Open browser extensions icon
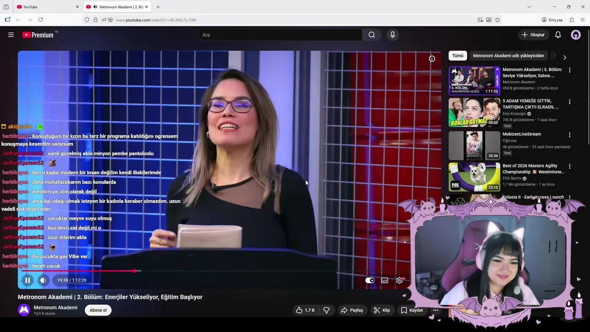The width and height of the screenshot is (590, 332). point(572,20)
